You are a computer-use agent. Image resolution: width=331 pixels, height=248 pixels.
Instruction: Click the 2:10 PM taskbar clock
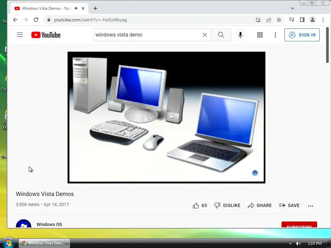click(315, 243)
